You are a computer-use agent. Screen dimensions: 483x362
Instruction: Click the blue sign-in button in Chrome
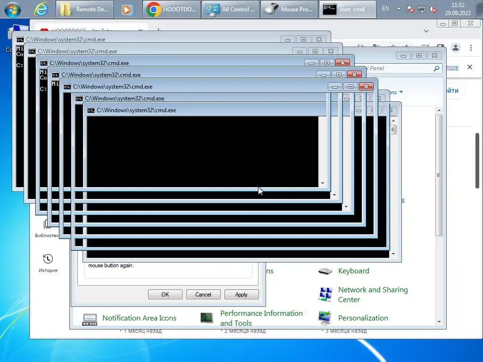click(x=455, y=90)
